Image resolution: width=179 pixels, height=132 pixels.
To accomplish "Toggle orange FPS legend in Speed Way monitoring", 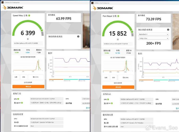I will 56,80.
